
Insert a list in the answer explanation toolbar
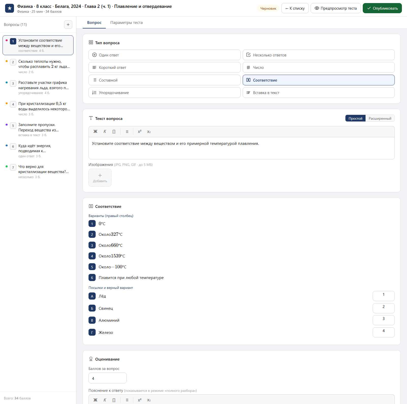point(127,400)
